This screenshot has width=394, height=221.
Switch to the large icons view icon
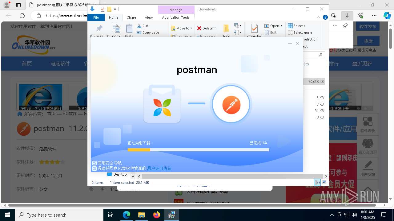324,182
